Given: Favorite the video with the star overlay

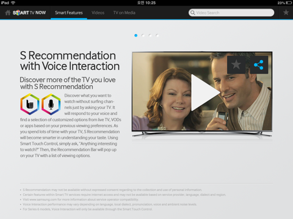Looking at the screenshot, I should [x=236, y=64].
